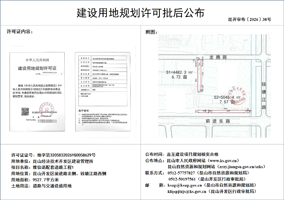Click permit number 地字第3205832026YG0058629号
This screenshot has height=200, width=284.
(66, 155)
